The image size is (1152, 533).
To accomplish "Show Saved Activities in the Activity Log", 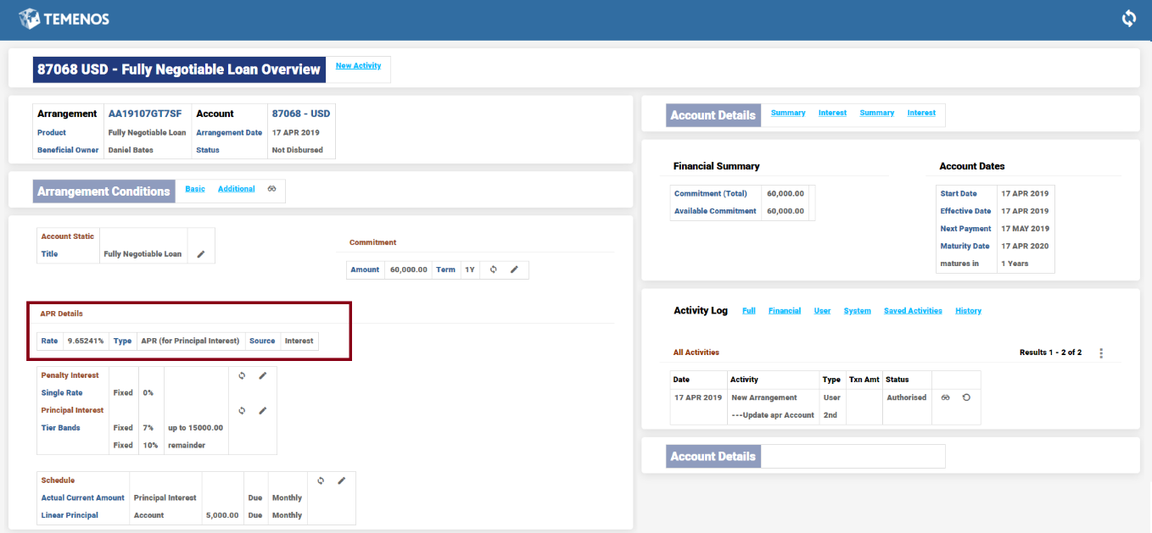I will [x=912, y=311].
